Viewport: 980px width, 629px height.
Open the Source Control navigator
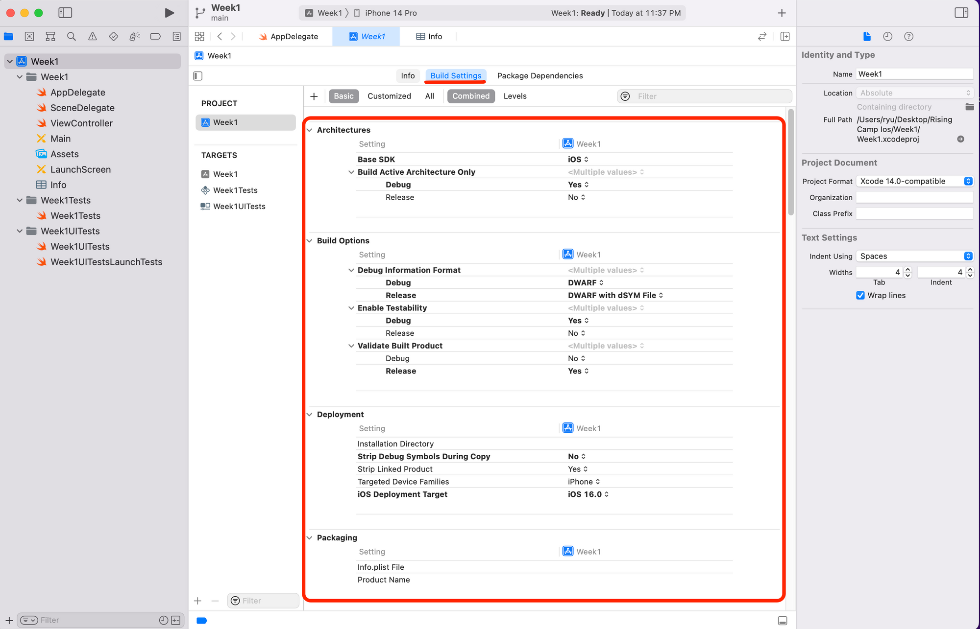(x=29, y=36)
